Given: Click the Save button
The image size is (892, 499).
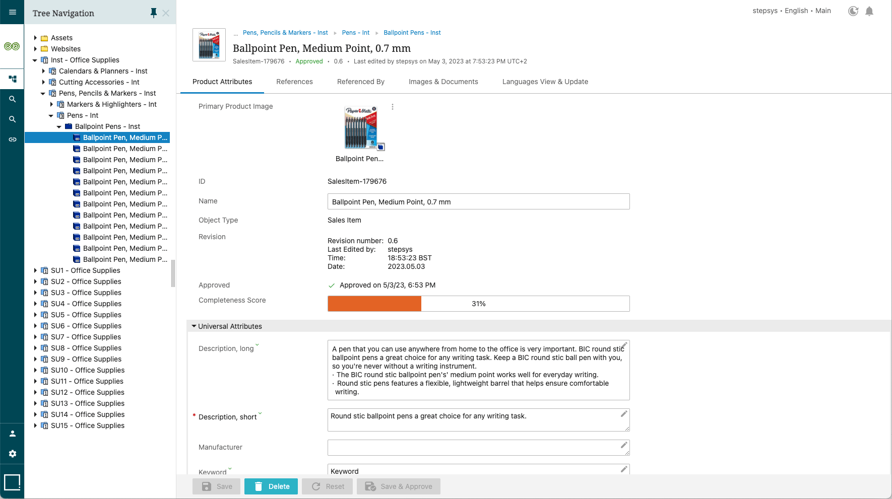Looking at the screenshot, I should tap(217, 486).
